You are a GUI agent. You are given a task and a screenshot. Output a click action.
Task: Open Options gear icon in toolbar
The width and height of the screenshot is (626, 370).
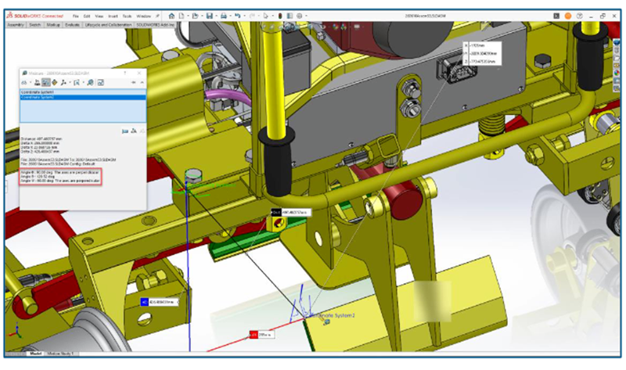[300, 16]
